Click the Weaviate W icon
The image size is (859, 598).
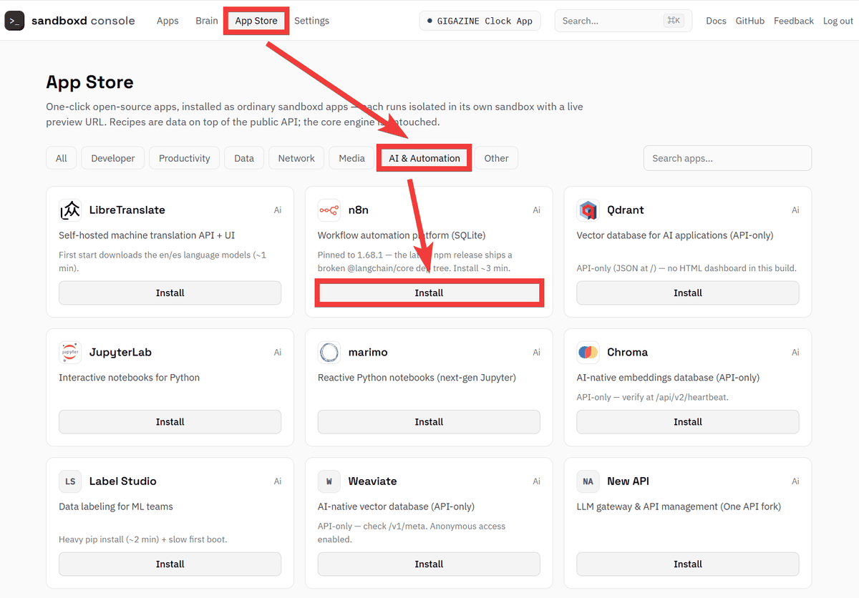coord(329,481)
